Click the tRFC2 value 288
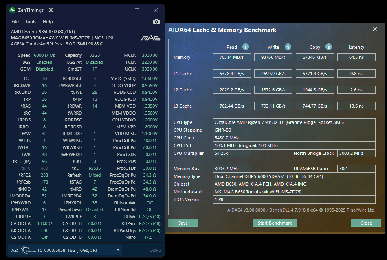This screenshot has width=387, height=260. 44,175
